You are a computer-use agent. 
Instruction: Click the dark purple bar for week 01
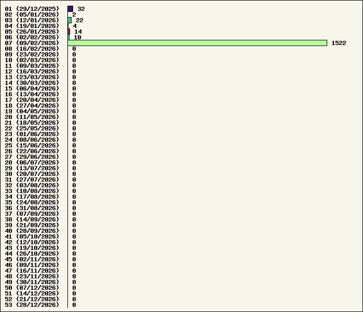[70, 9]
